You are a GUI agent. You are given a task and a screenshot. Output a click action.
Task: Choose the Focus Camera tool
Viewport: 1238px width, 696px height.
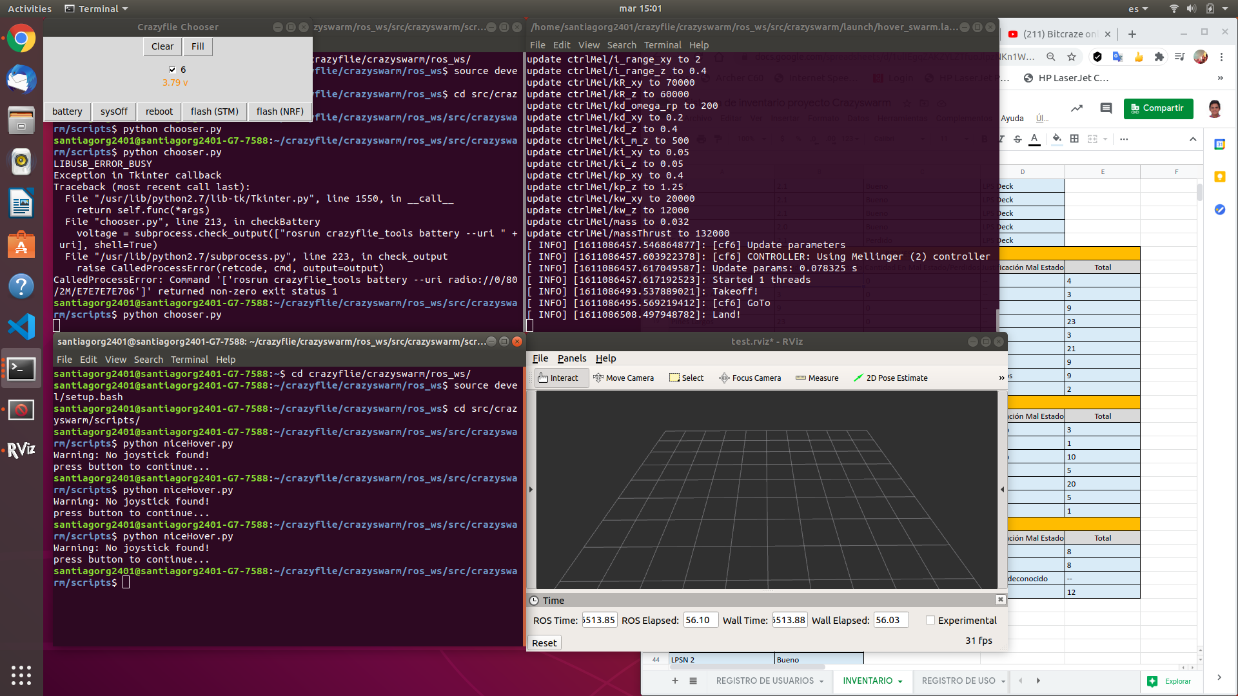coord(750,378)
